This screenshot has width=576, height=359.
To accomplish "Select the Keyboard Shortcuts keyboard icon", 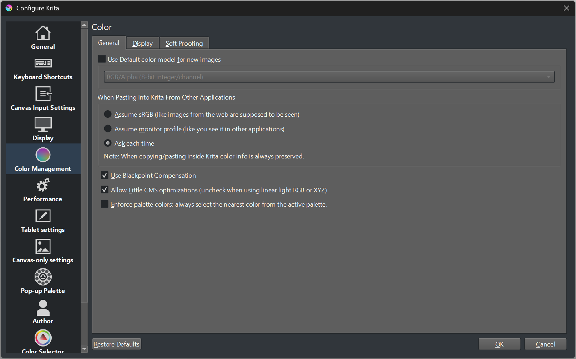I will 43,64.
